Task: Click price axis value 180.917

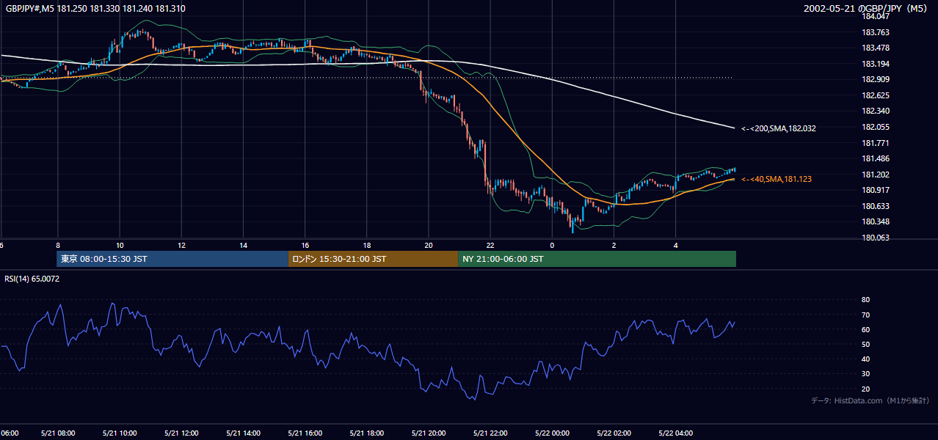Action: [875, 190]
